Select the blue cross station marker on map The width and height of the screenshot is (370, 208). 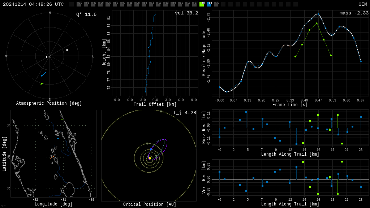[x=58, y=138]
